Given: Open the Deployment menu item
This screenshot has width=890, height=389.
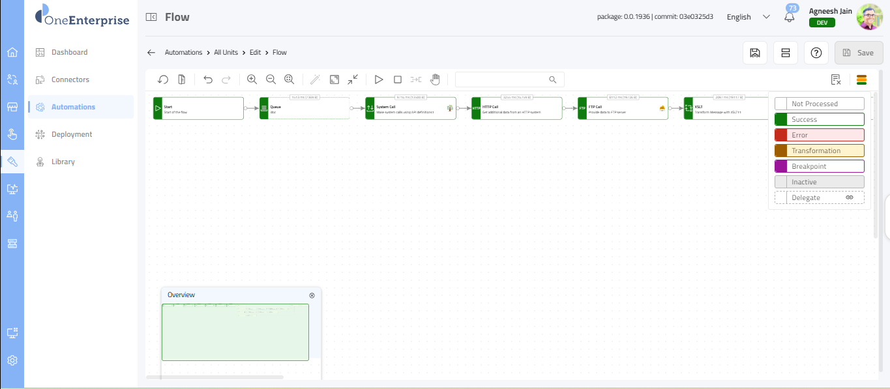Looking at the screenshot, I should [x=72, y=134].
